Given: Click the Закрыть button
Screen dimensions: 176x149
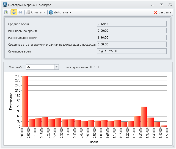Looking at the screenshot, I should pos(165,12).
